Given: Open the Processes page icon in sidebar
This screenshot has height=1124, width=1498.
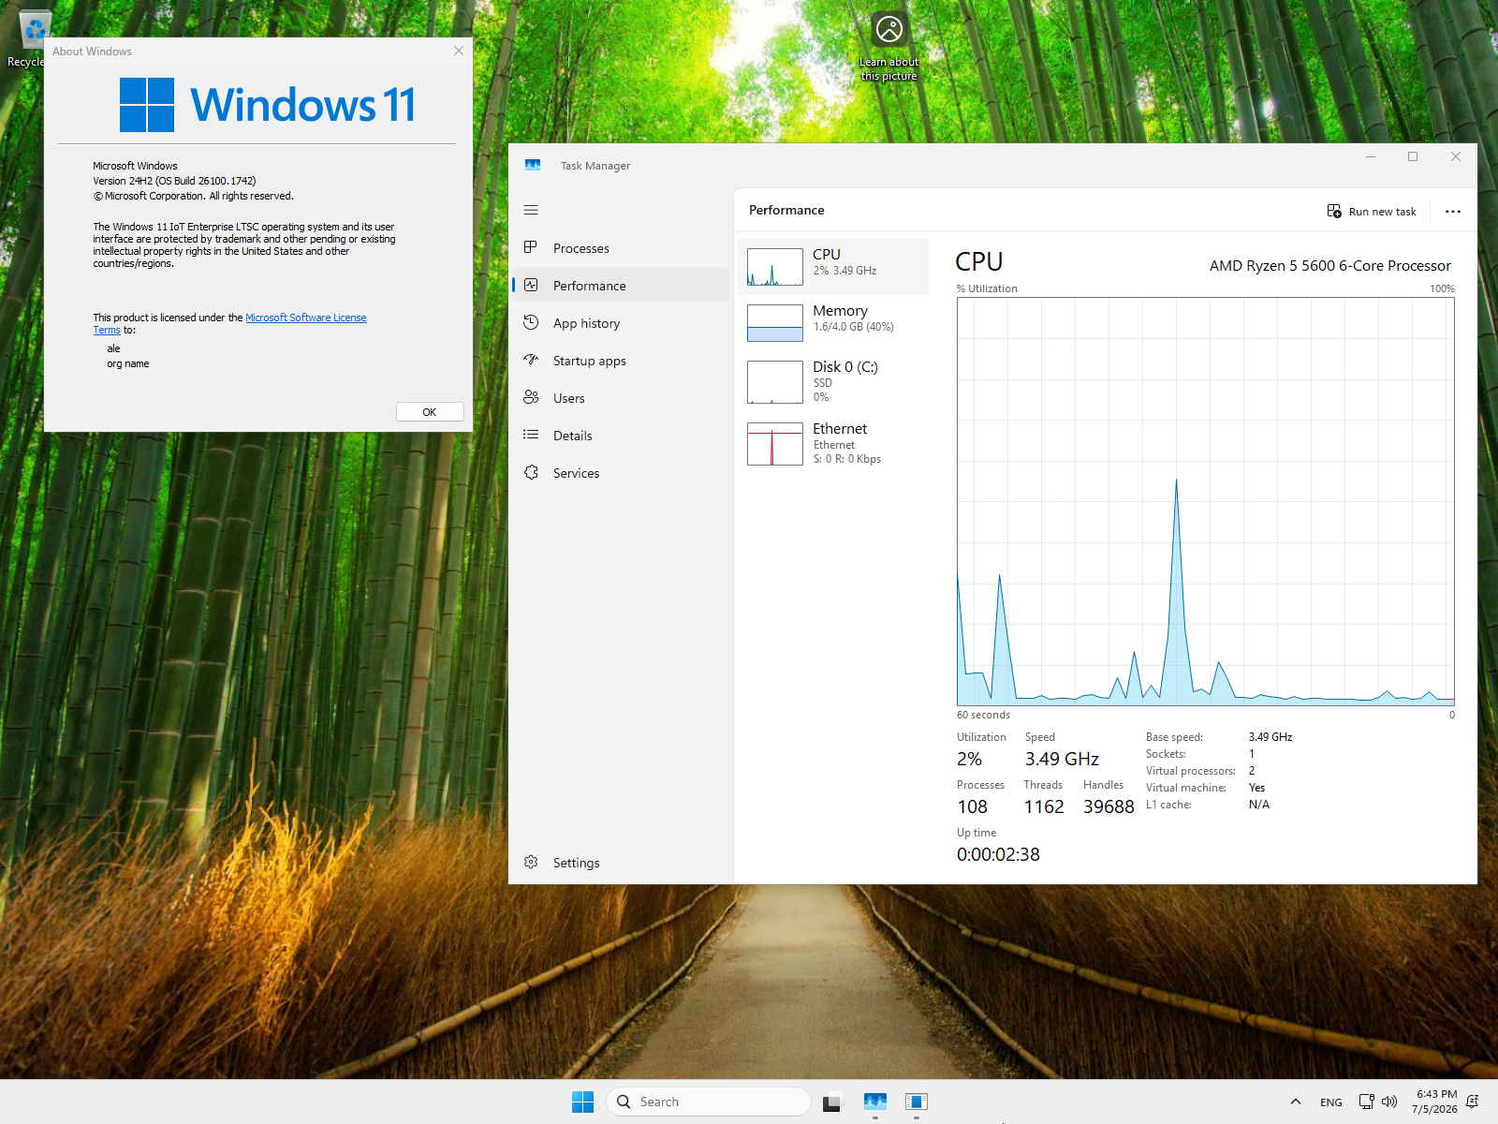Looking at the screenshot, I should [x=531, y=247].
